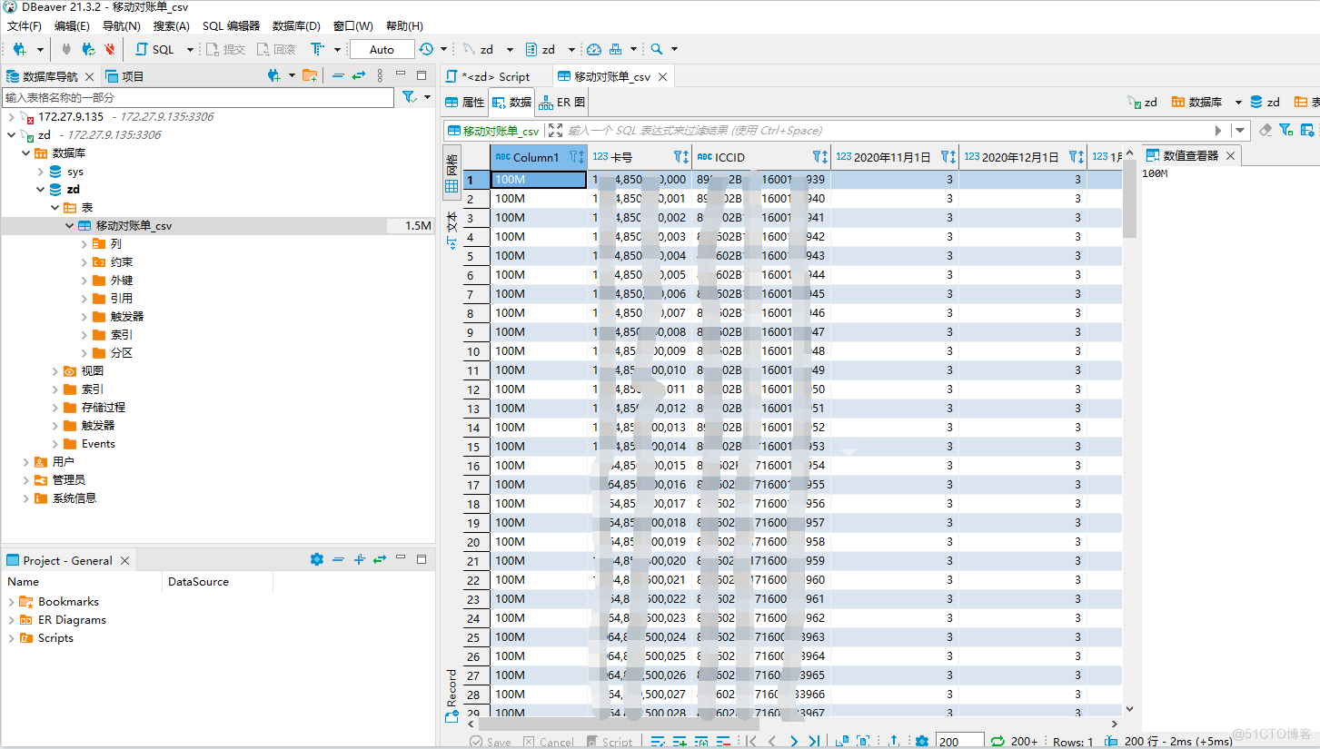This screenshot has width=1320, height=749.
Task: Open the 帮助(H) menu
Action: point(404,26)
